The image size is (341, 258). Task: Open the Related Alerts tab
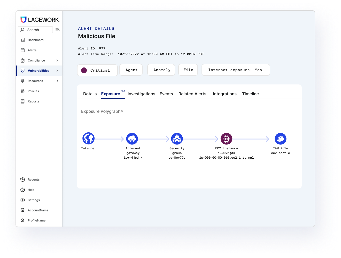192,94
